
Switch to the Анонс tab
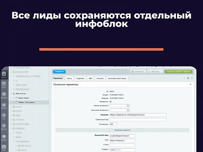point(69,79)
